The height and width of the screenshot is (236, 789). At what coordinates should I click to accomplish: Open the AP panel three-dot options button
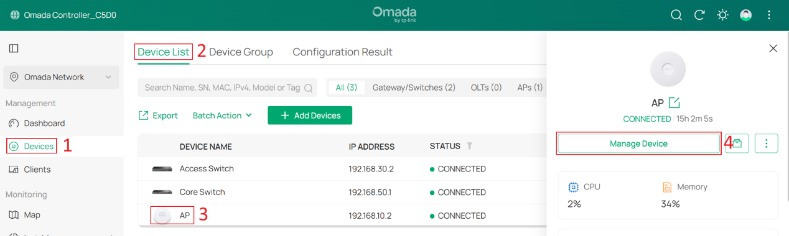(767, 143)
